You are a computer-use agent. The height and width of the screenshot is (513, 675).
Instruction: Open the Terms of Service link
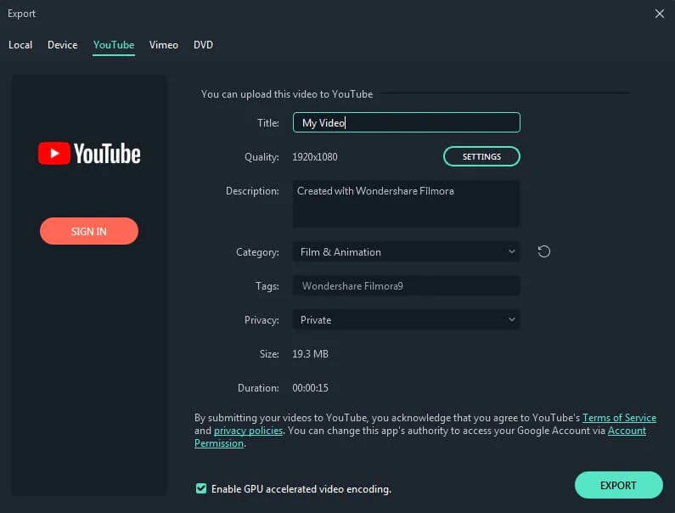619,418
